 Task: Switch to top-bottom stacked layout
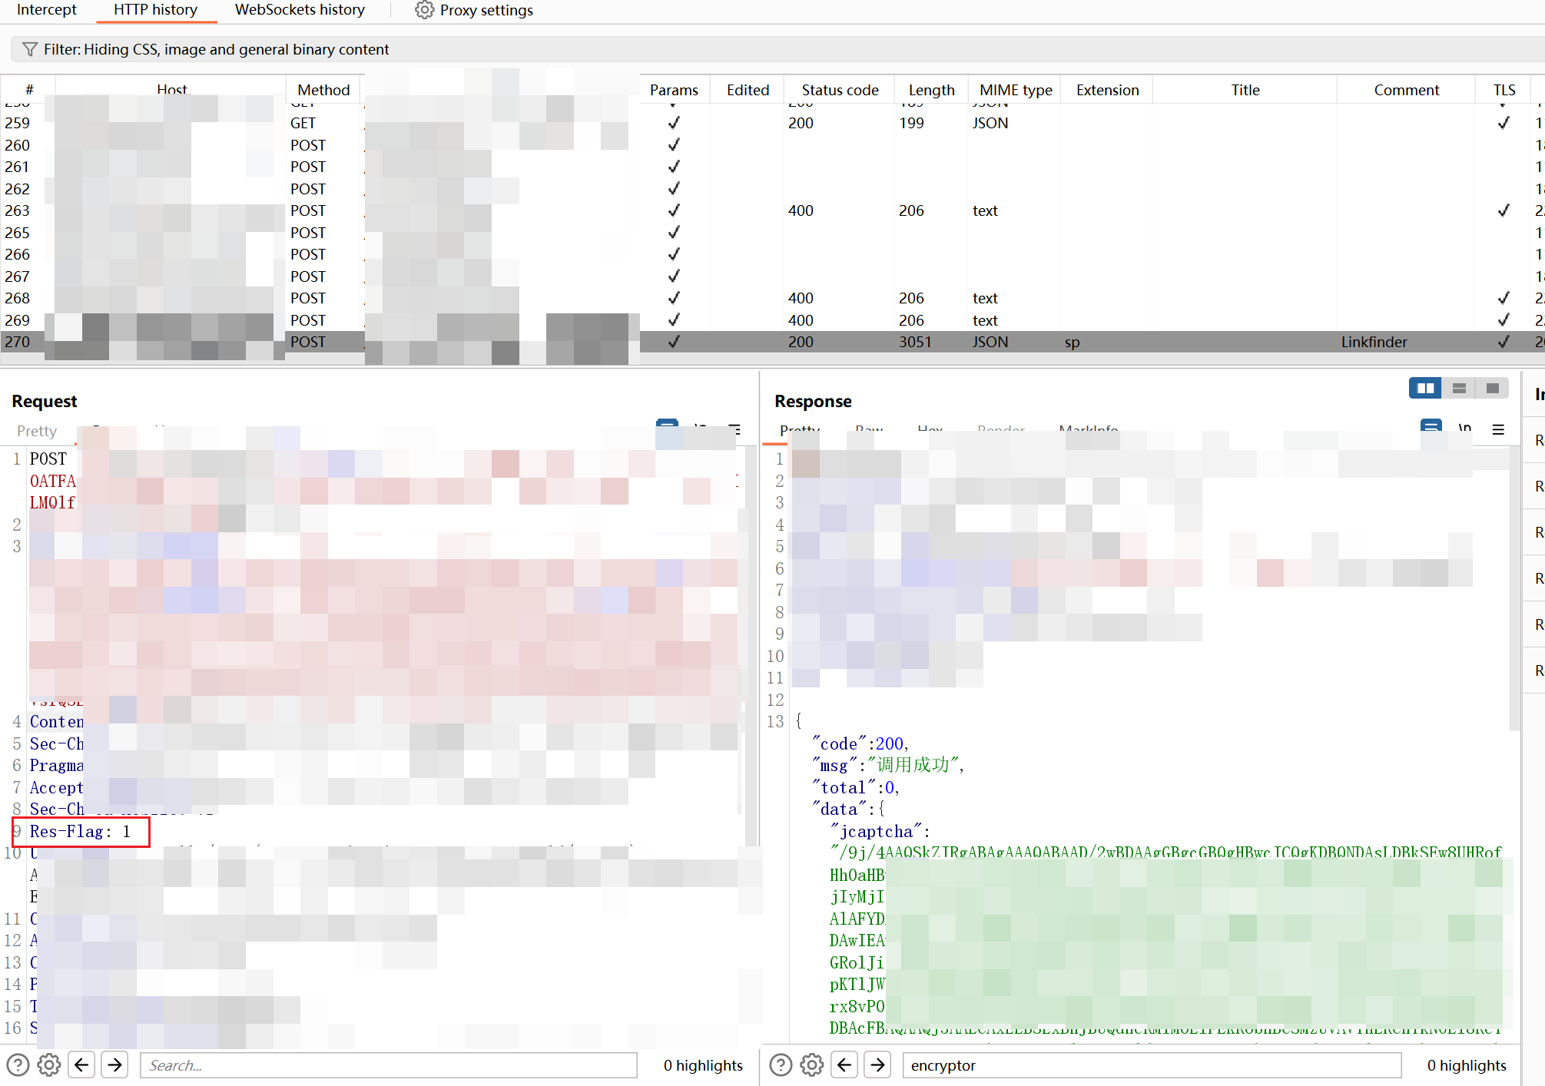coord(1459,389)
